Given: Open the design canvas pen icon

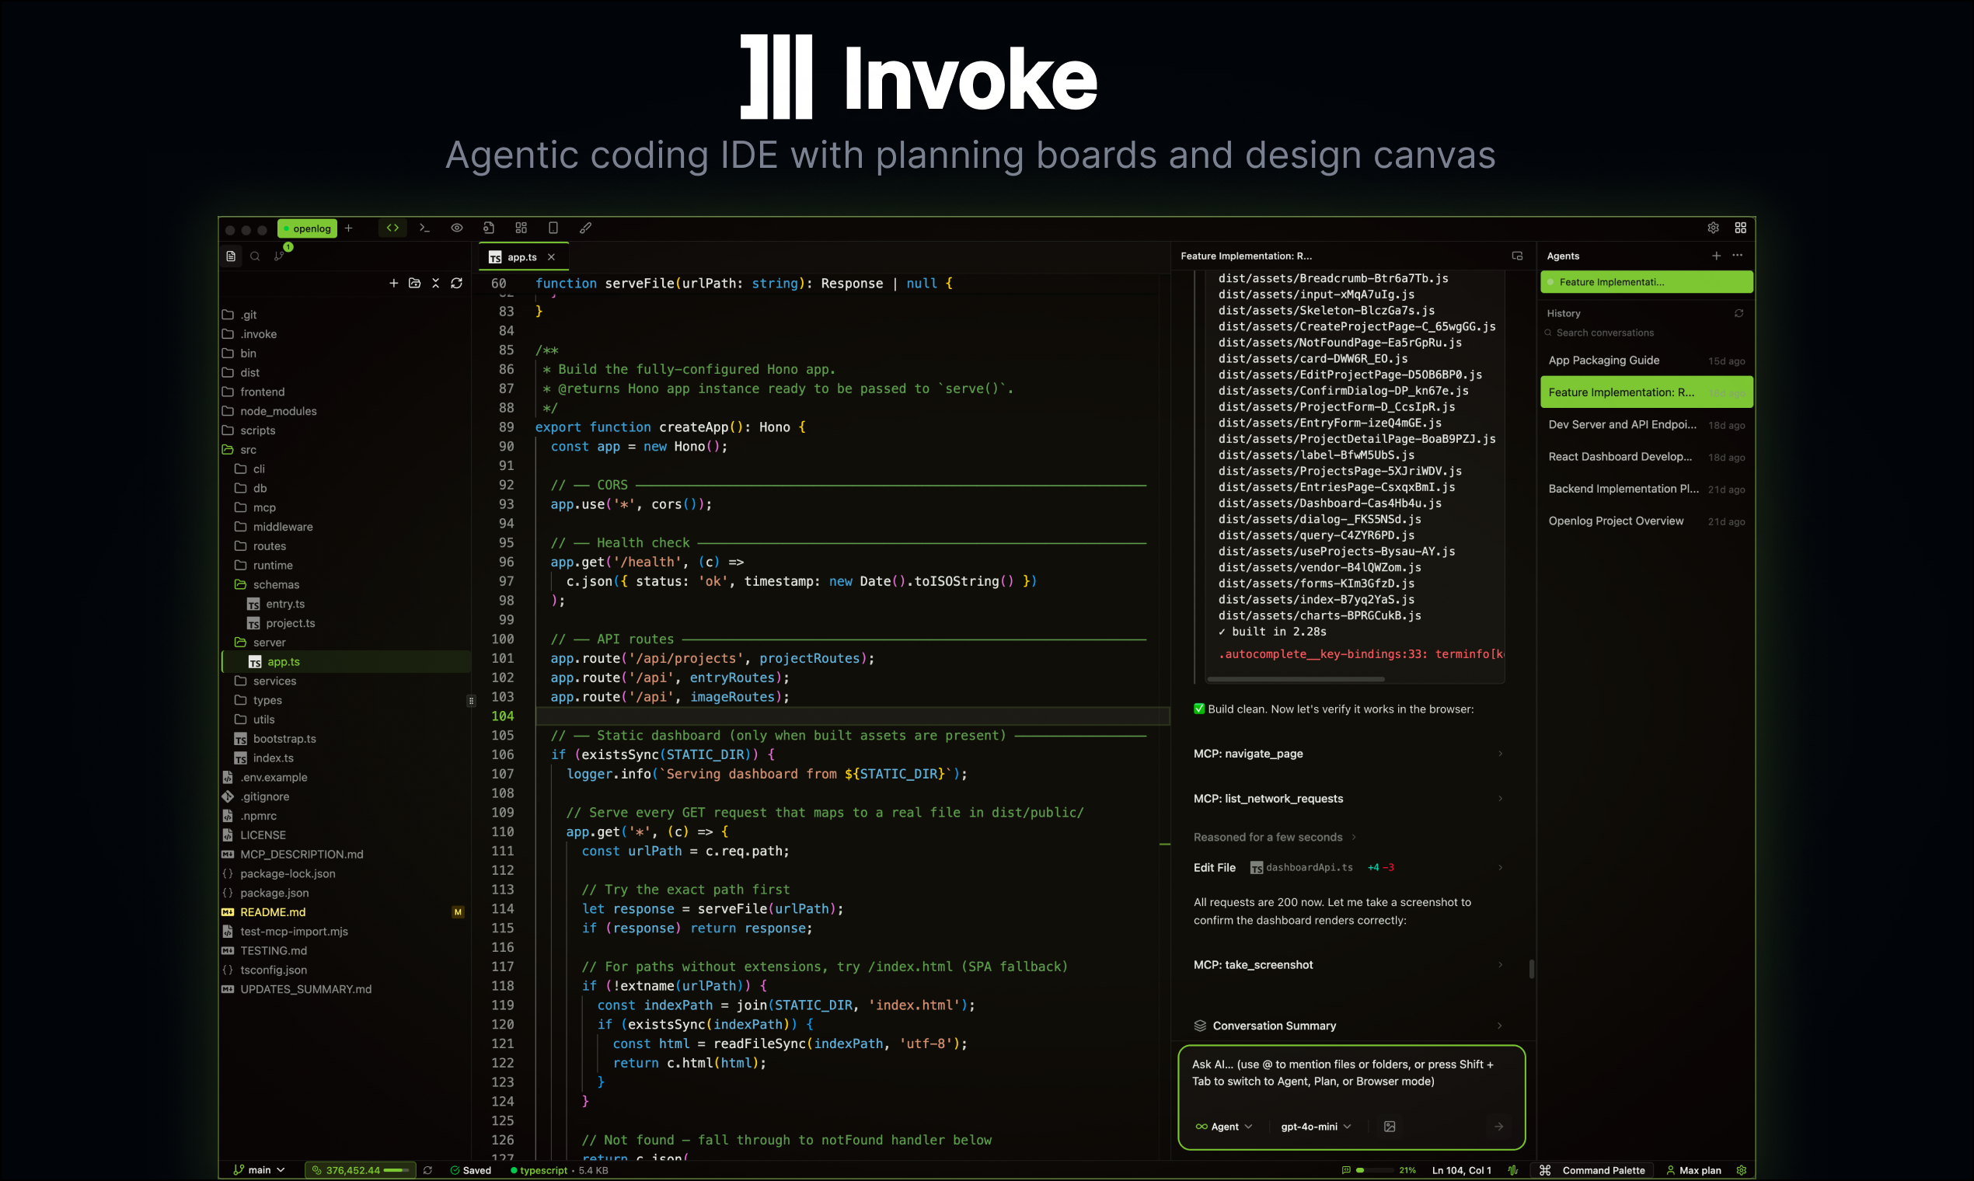Looking at the screenshot, I should pos(586,228).
